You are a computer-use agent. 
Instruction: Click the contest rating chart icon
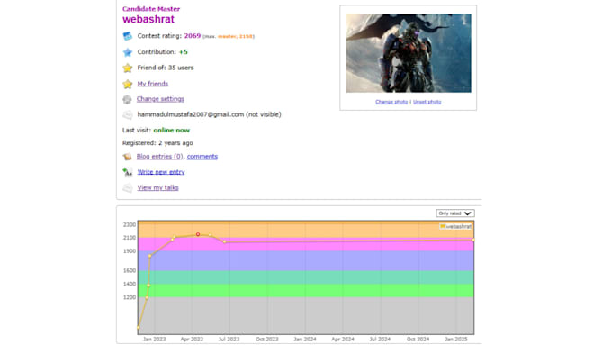[x=128, y=36]
